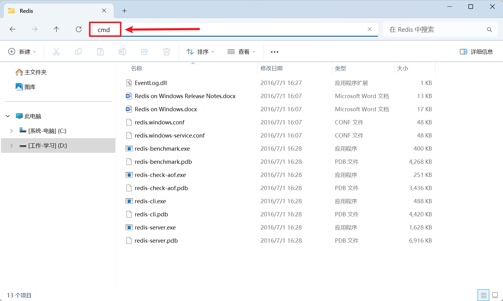Select redis-cli.pdb file

(x=151, y=214)
